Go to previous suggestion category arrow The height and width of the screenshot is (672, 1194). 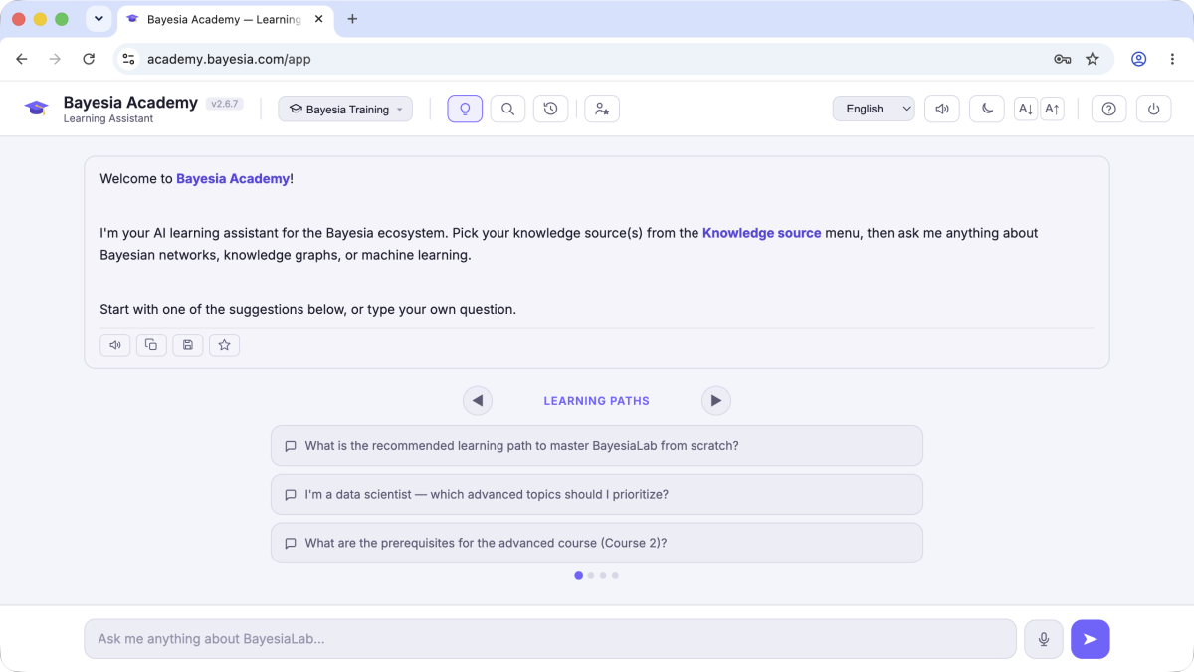[478, 401]
